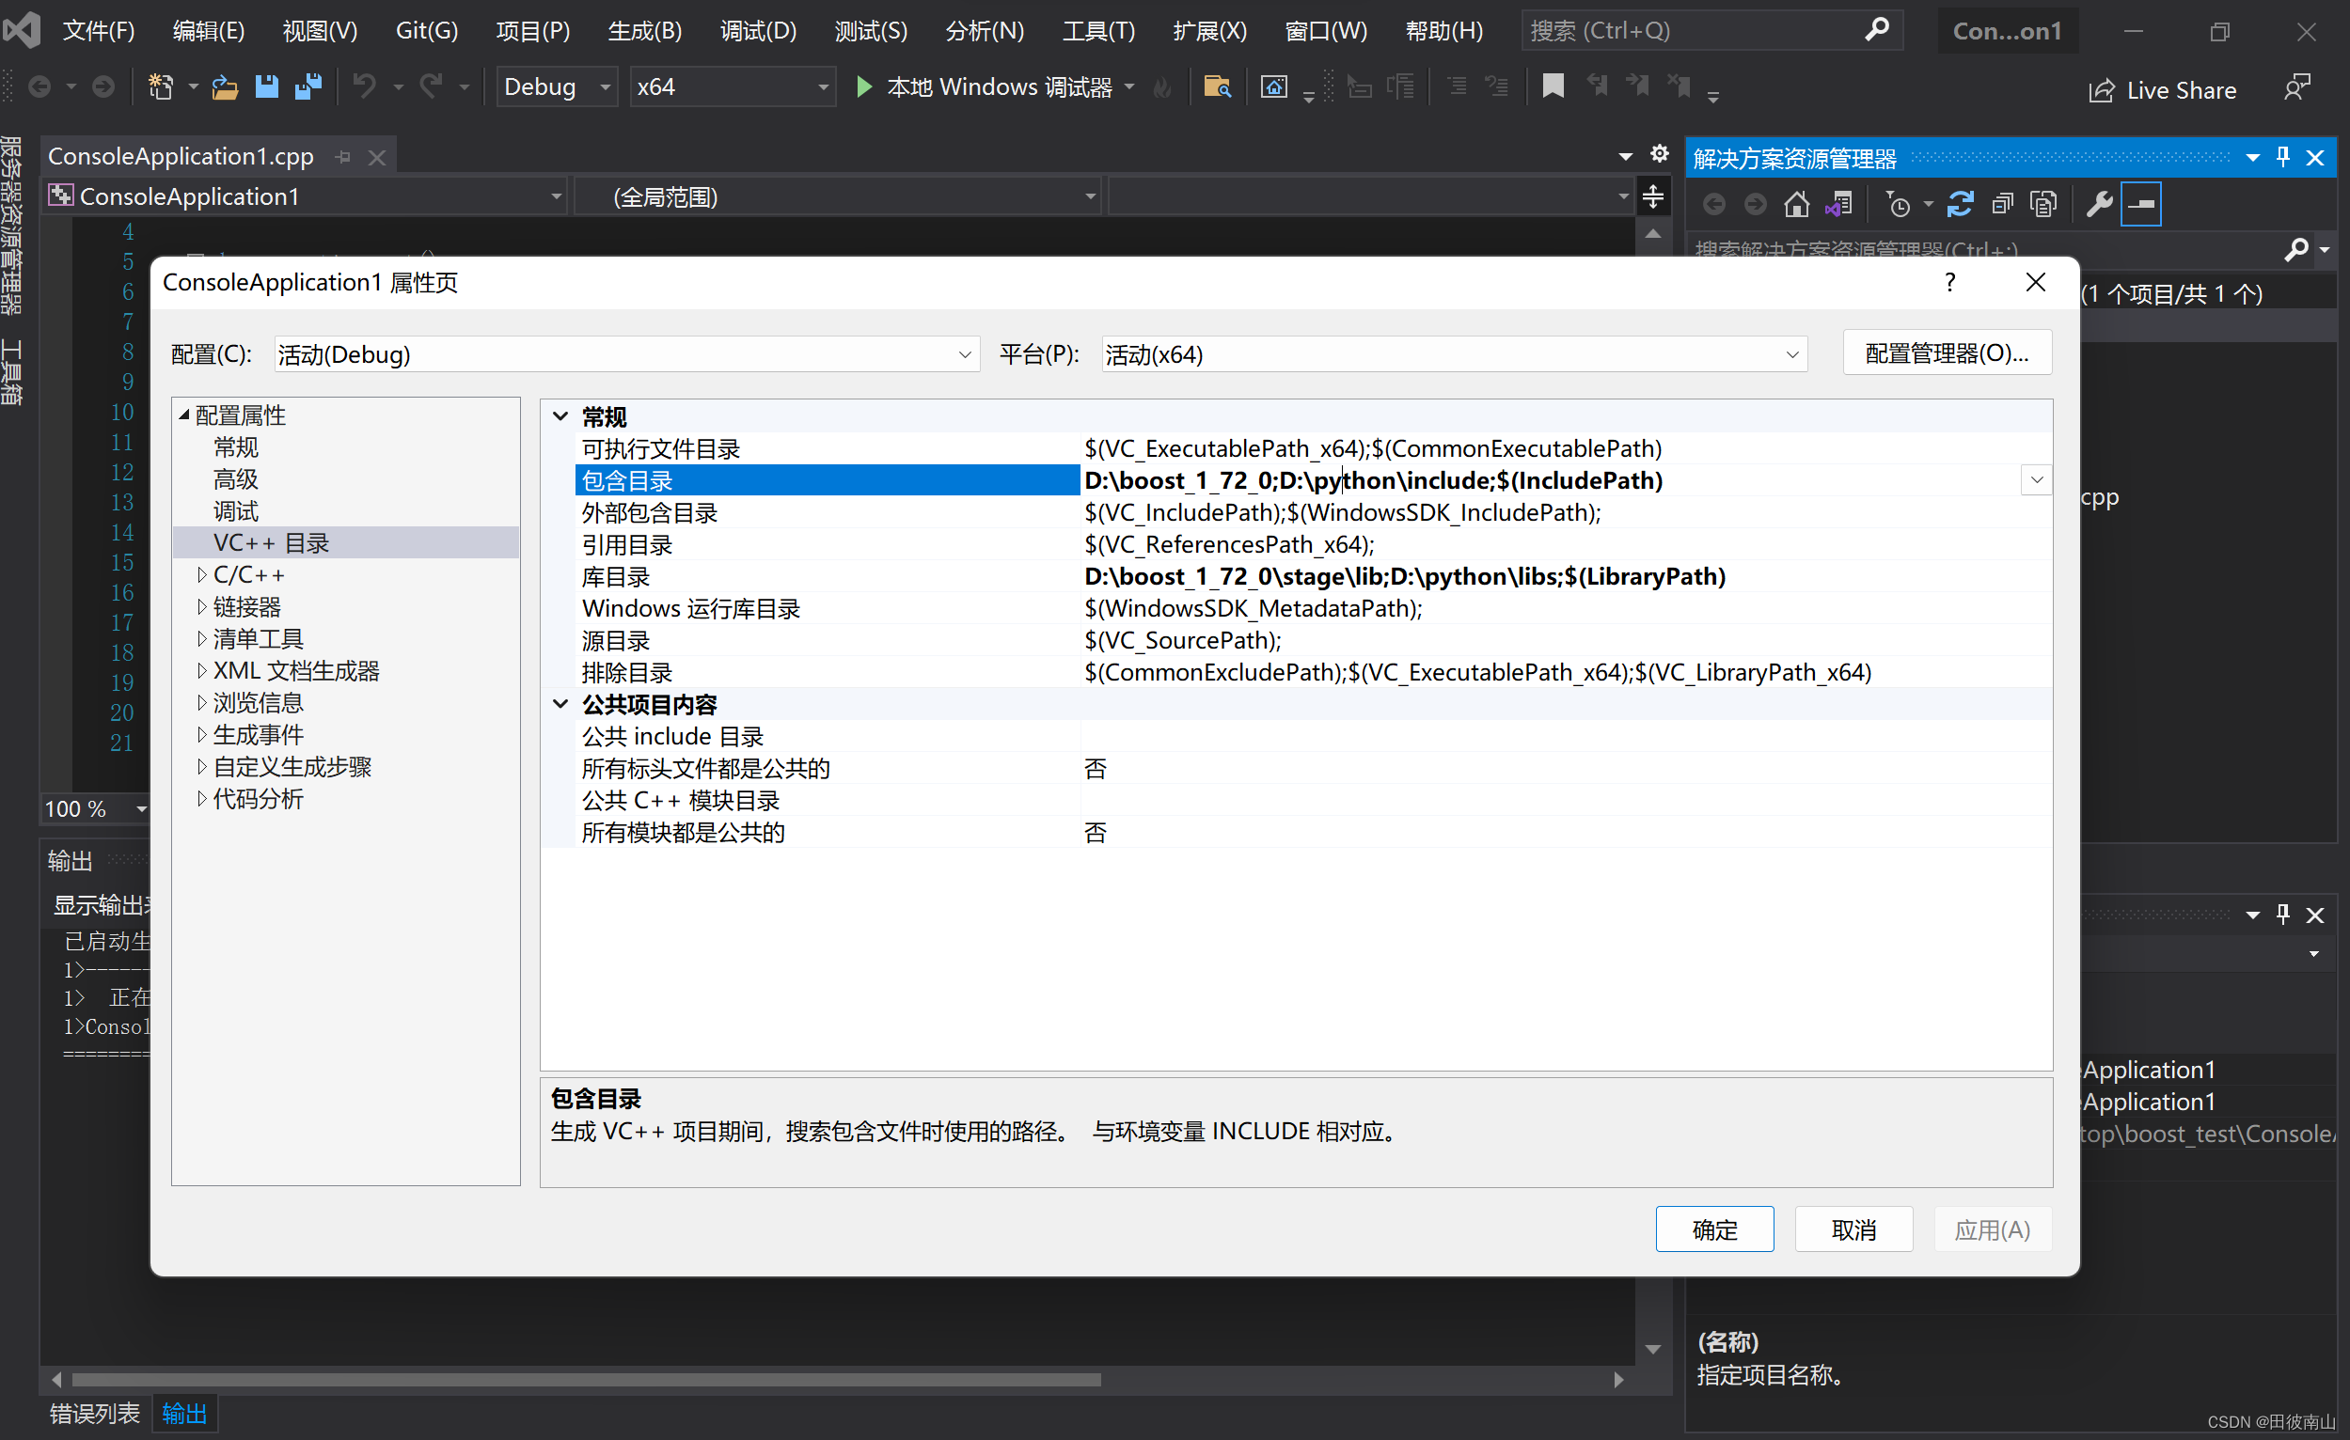2350x1440 pixels.
Task: Click the feedback person icon
Action: tap(2297, 87)
